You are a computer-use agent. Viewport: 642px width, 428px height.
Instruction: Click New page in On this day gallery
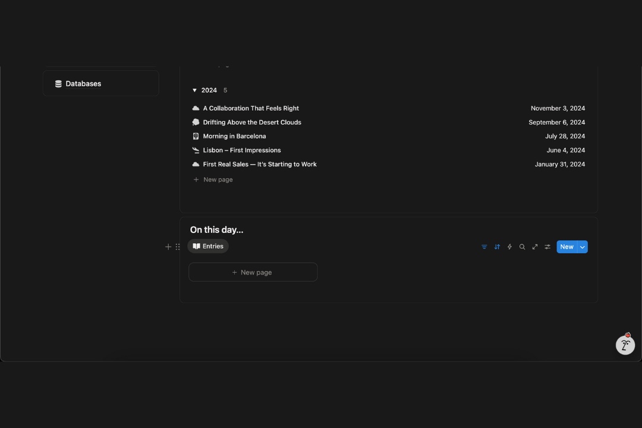pos(253,272)
